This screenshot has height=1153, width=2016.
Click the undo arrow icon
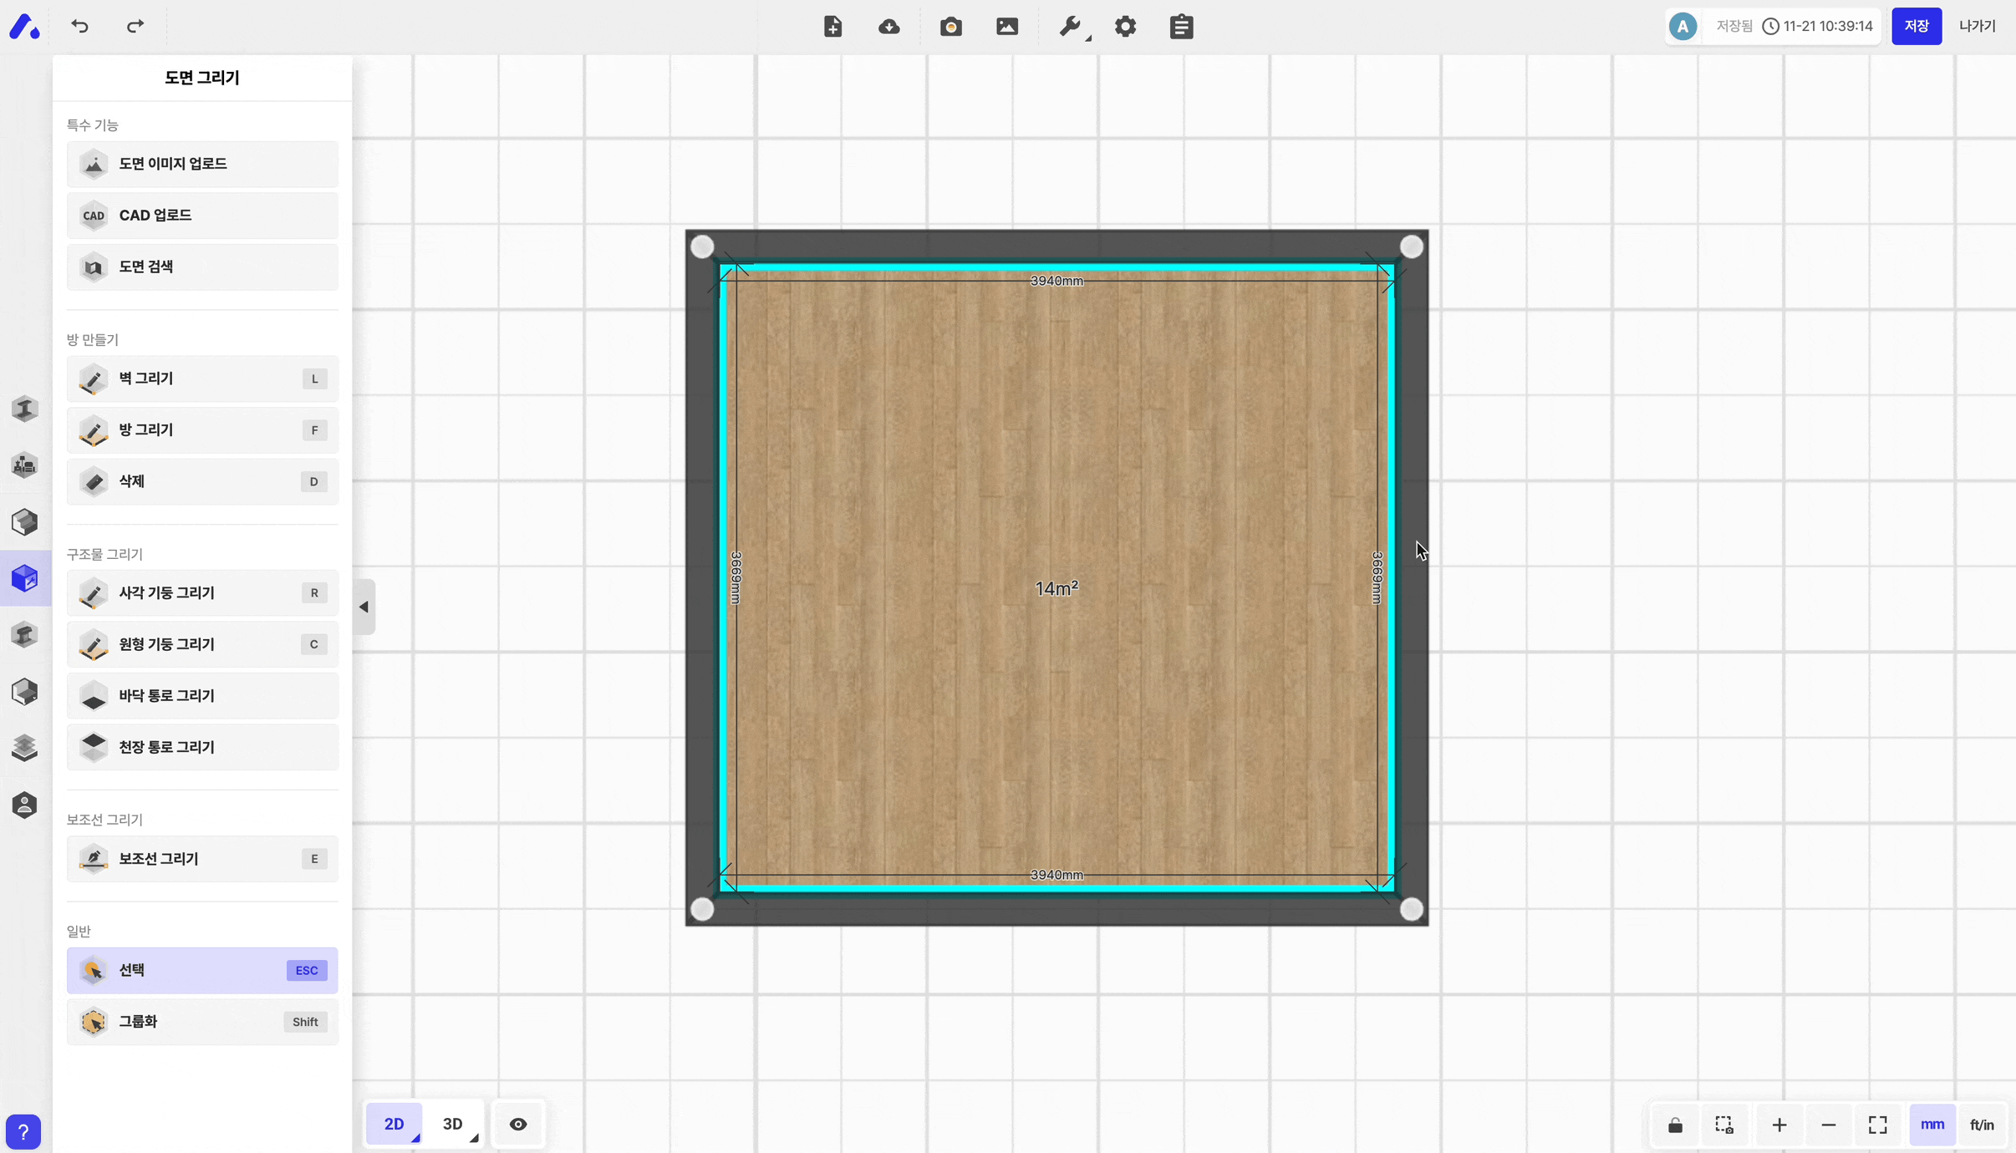tap(79, 26)
